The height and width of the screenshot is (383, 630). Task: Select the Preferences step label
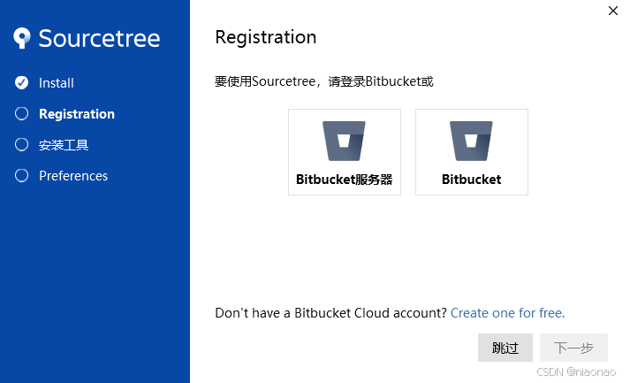pos(73,176)
